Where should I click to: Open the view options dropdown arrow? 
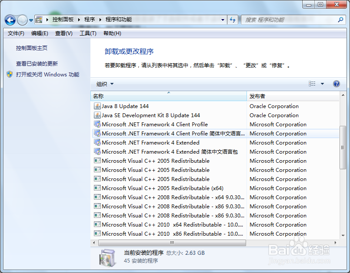(x=322, y=84)
